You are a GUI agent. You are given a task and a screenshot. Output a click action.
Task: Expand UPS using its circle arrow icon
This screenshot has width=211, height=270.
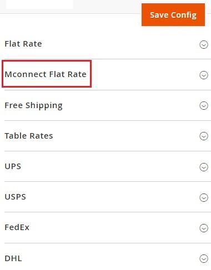[204, 167]
